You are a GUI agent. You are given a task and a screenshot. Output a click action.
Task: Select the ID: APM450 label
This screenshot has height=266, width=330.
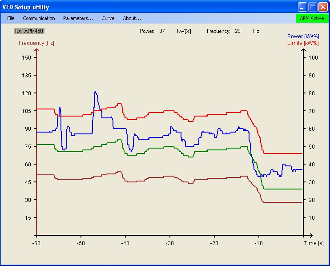29,31
